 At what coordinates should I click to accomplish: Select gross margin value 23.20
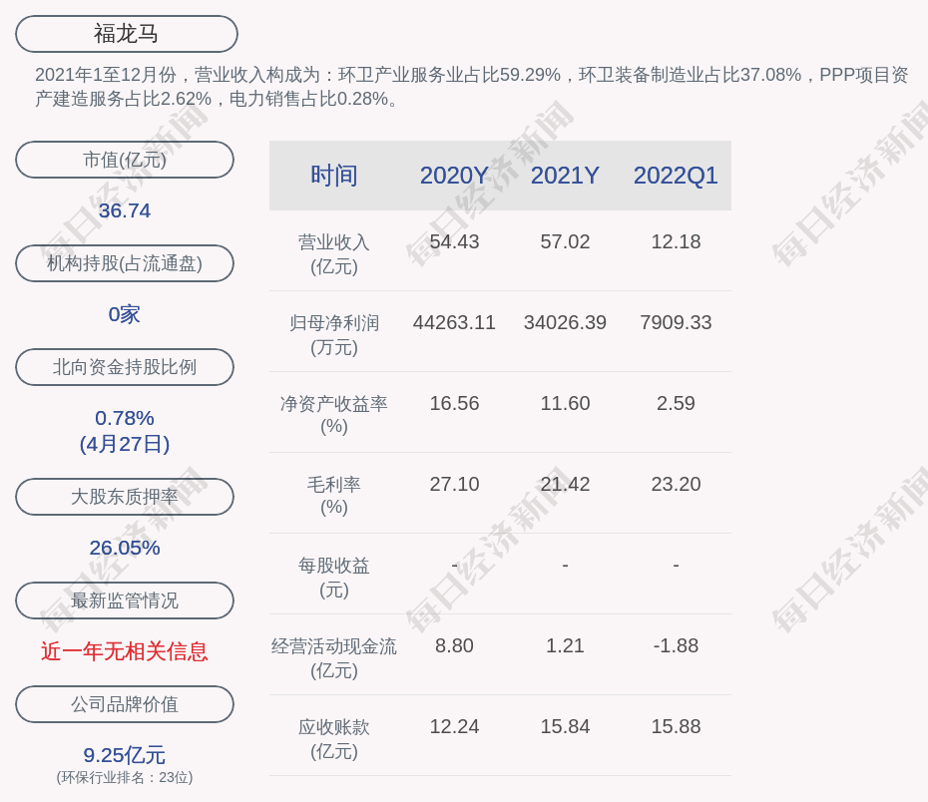tap(676, 485)
